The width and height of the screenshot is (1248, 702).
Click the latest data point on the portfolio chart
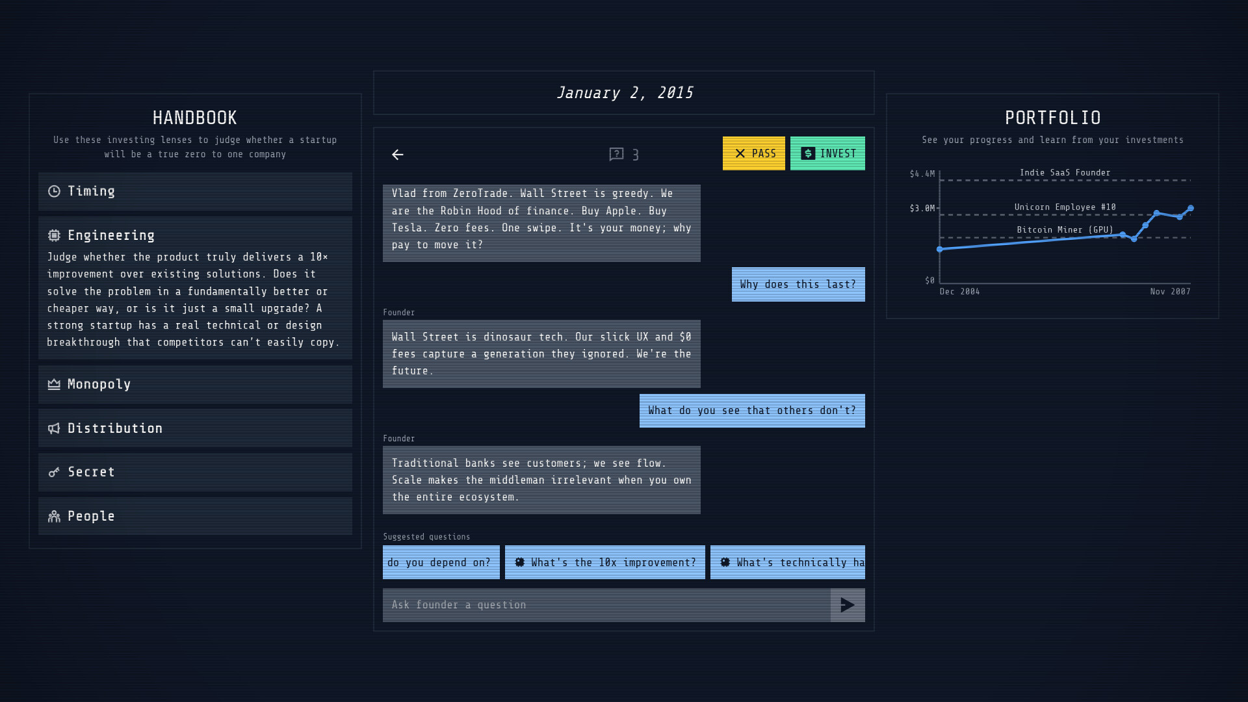(1191, 208)
